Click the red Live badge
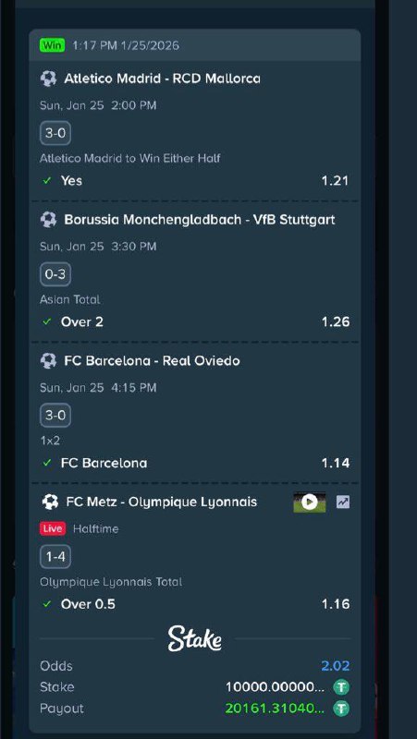The height and width of the screenshot is (739, 417). [53, 528]
